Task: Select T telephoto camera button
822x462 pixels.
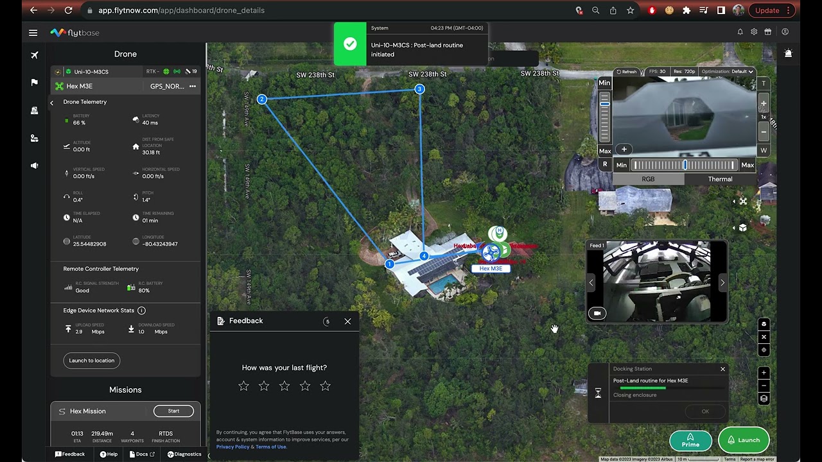Action: coord(764,83)
